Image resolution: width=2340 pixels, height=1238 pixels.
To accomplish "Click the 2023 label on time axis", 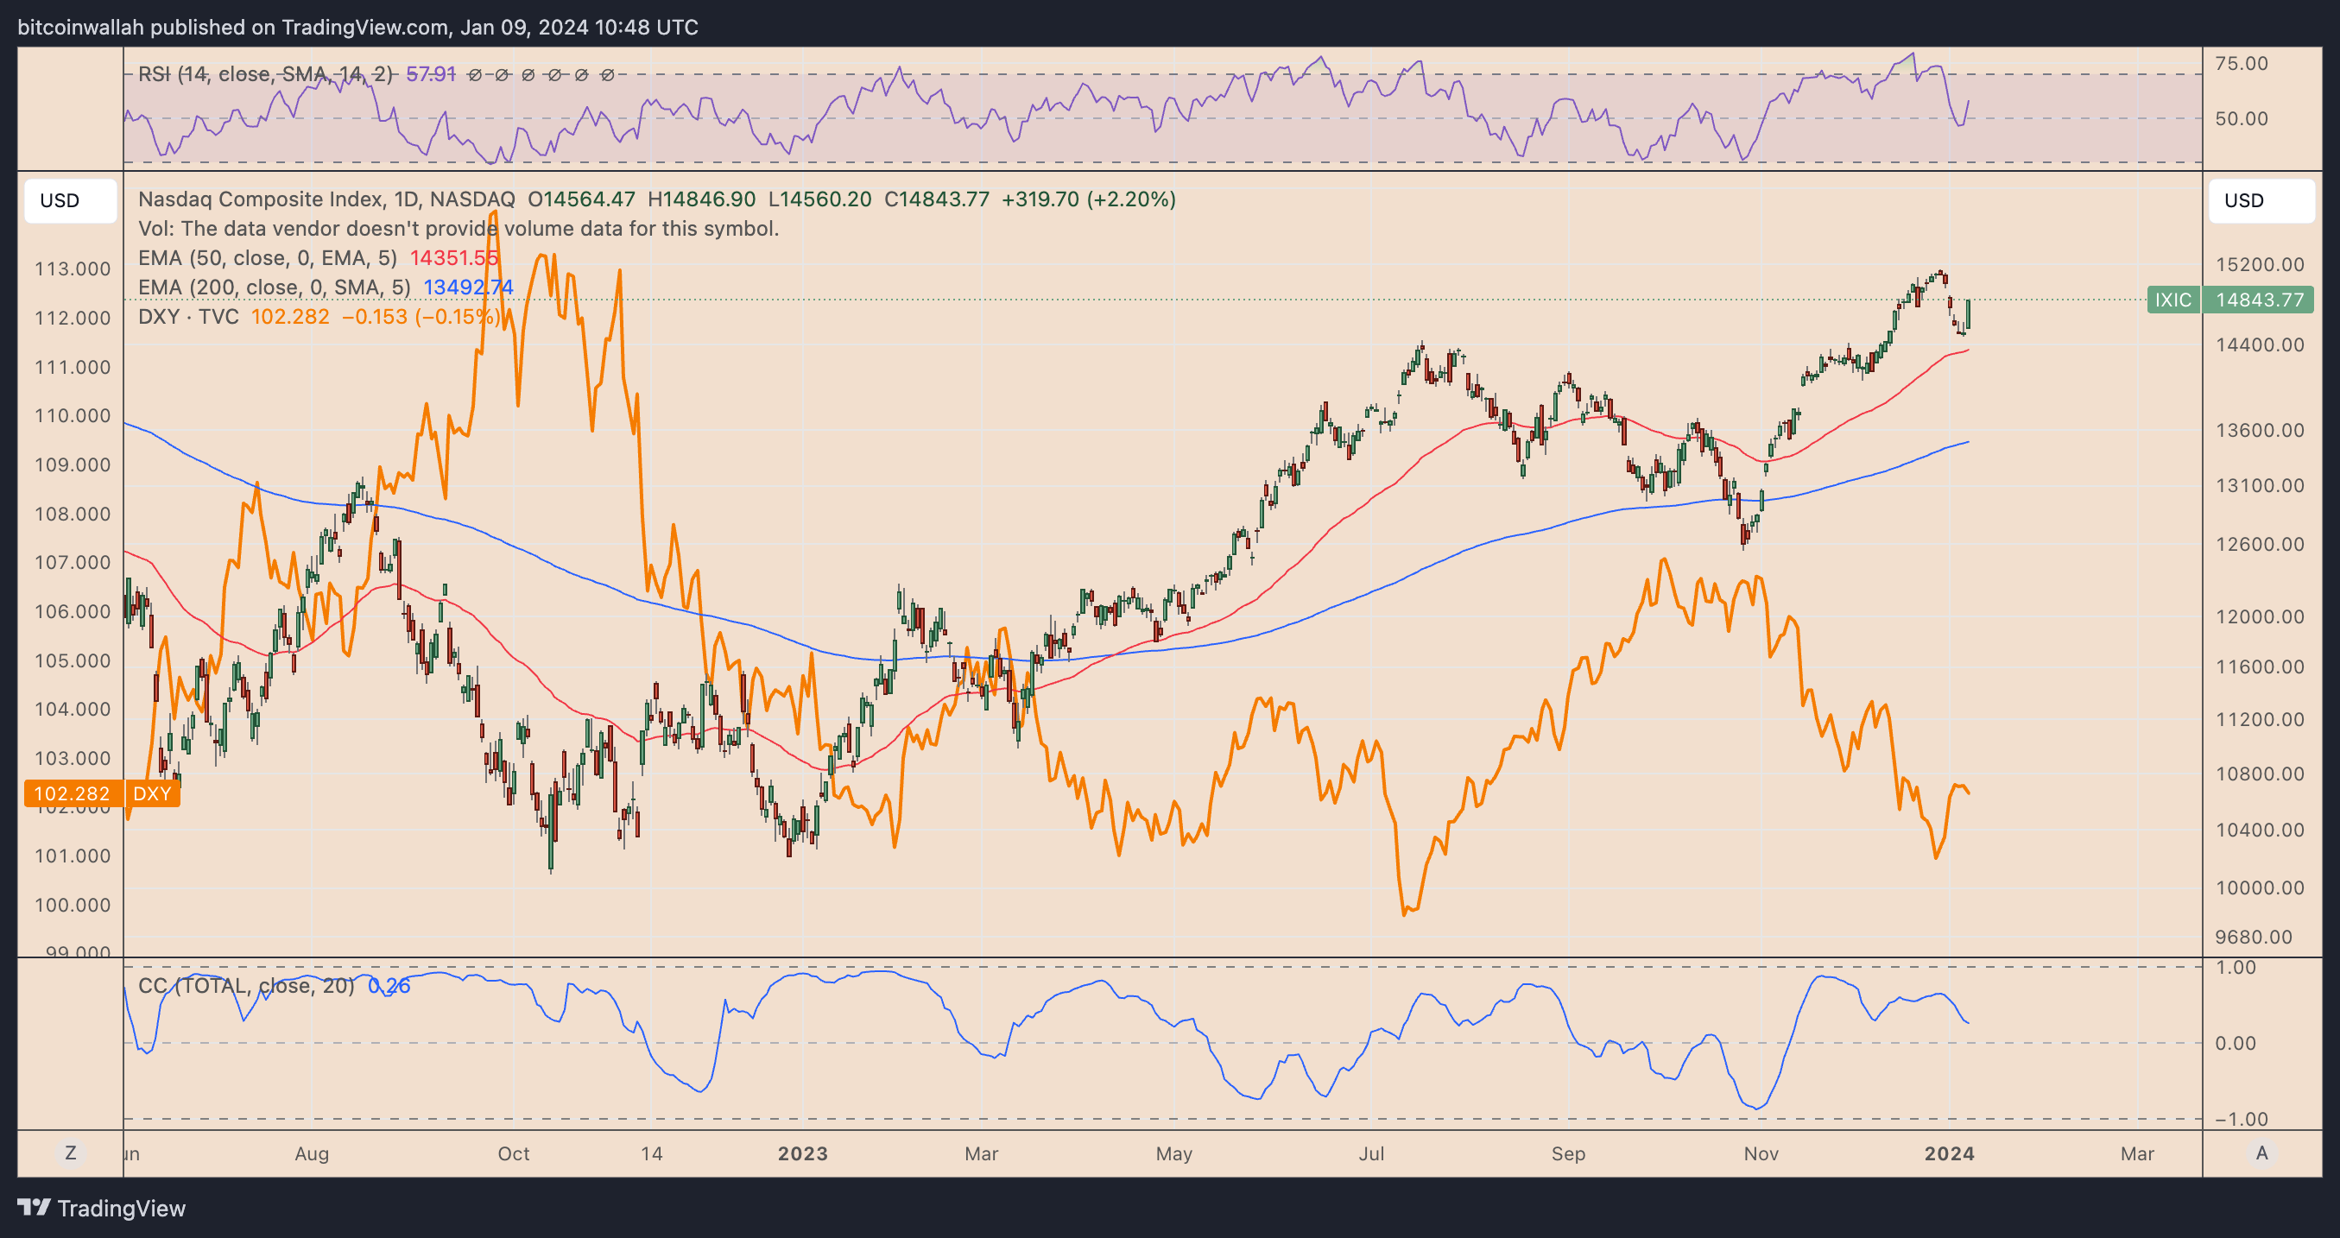I will point(802,1153).
